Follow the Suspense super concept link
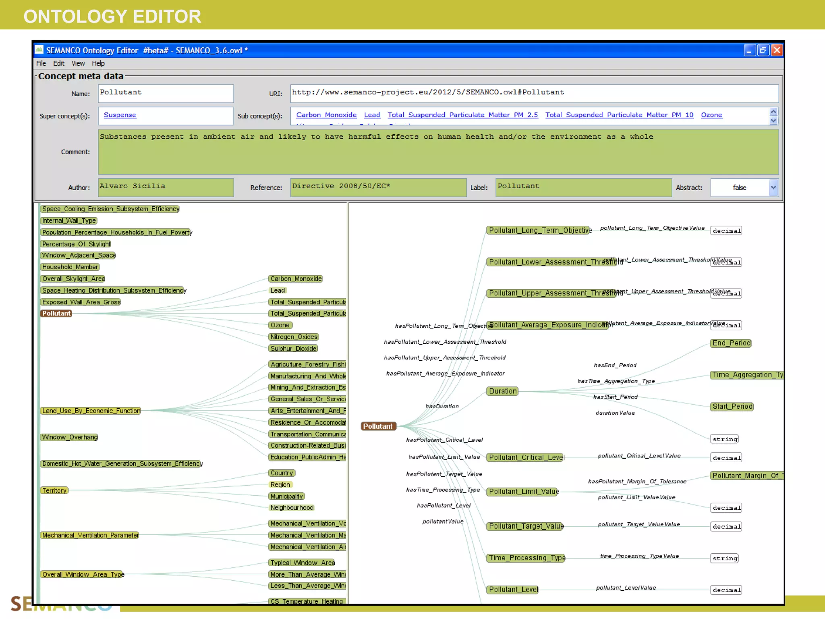The width and height of the screenshot is (825, 619). 120,115
